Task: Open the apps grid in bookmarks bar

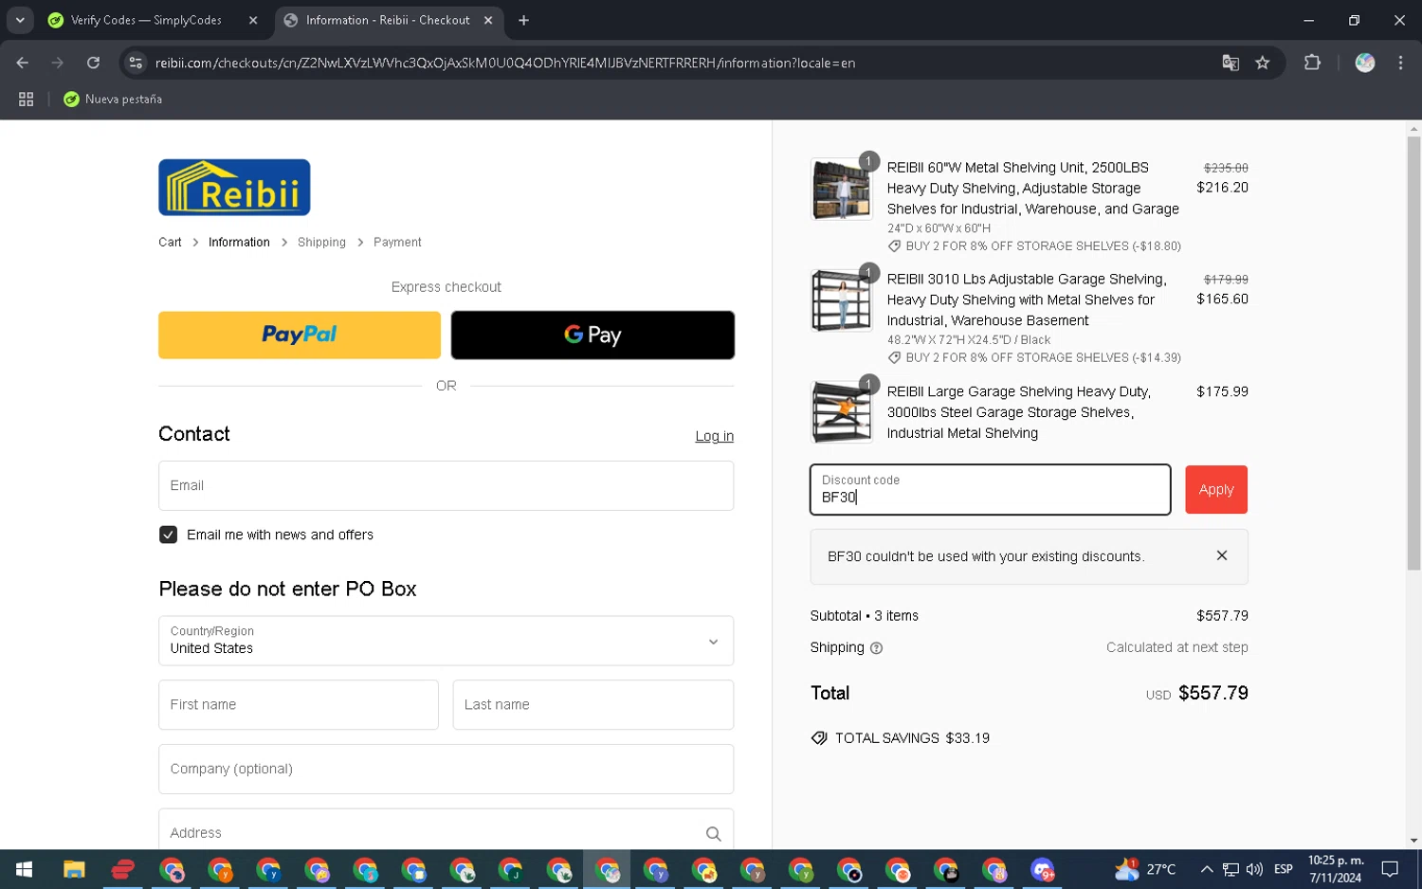Action: pyautogui.click(x=26, y=99)
